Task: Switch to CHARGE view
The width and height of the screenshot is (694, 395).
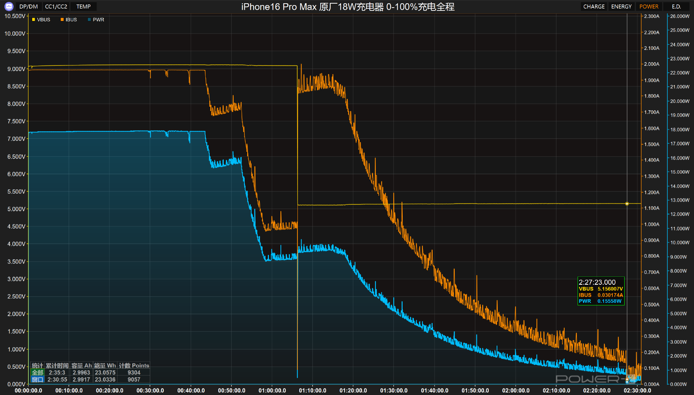Action: click(x=594, y=7)
